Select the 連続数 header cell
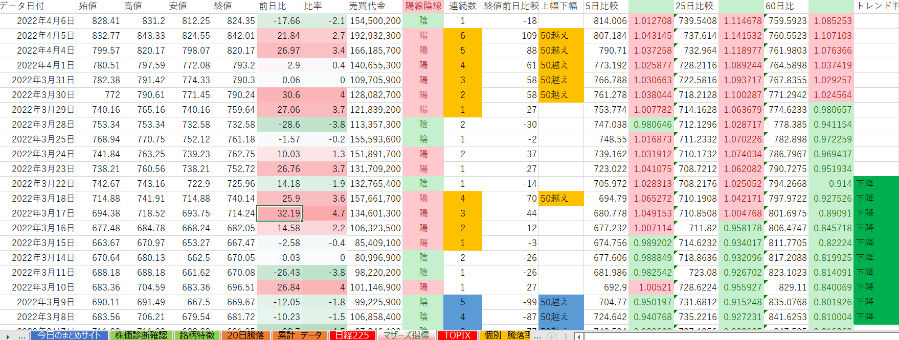 coord(463,6)
